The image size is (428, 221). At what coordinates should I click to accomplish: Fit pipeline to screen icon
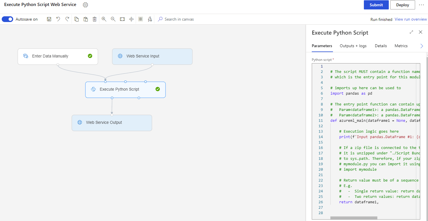122,19
